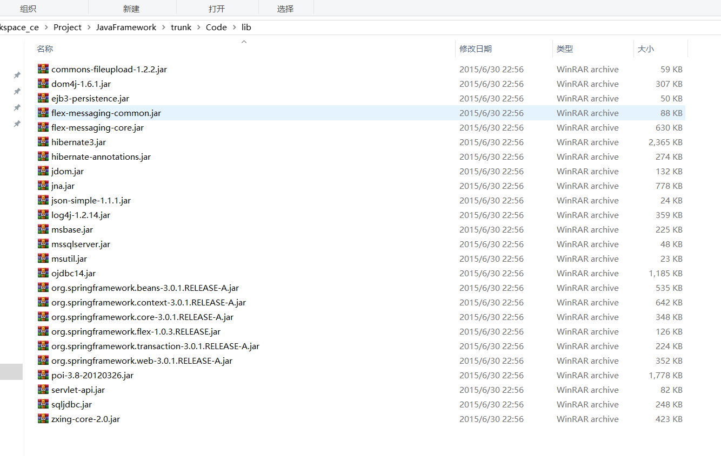Click the flex-messaging-common.jar archive icon
Viewport: 721px width, 456px height.
click(43, 113)
